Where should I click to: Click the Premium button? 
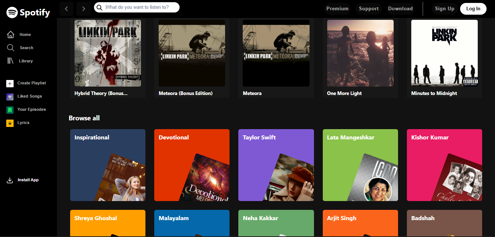pyautogui.click(x=337, y=8)
